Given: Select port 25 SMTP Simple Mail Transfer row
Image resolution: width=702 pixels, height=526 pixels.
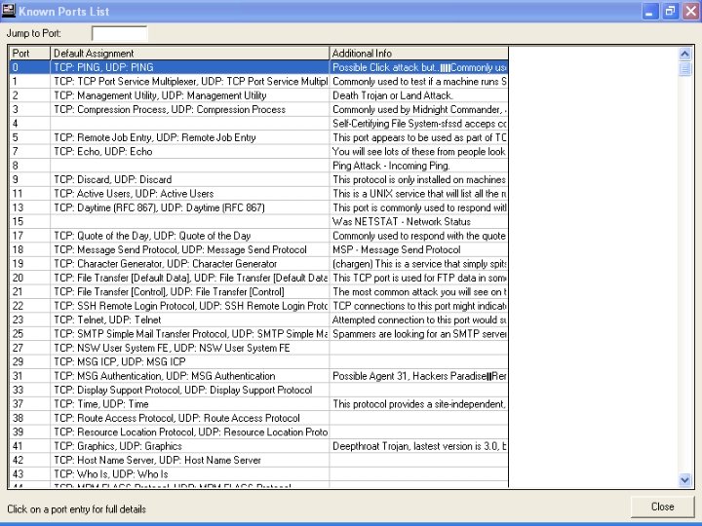Looking at the screenshot, I should point(258,334).
